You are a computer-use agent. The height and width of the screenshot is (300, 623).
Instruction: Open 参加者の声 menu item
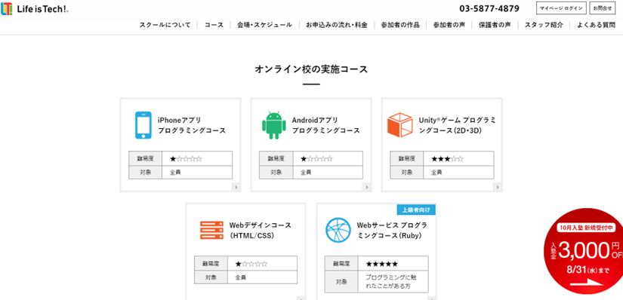449,25
